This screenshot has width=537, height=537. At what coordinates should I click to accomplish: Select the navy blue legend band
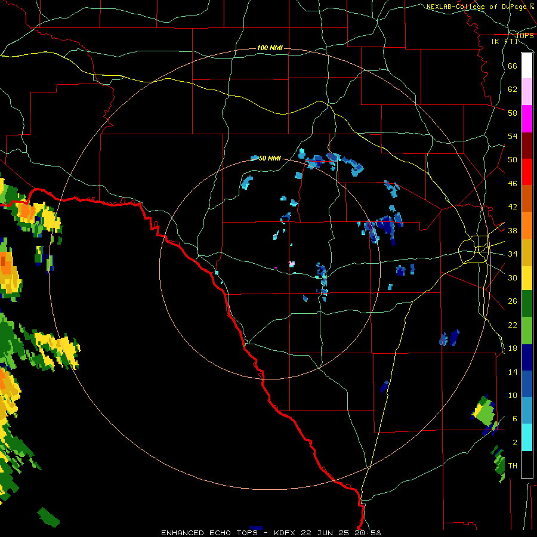click(527, 357)
